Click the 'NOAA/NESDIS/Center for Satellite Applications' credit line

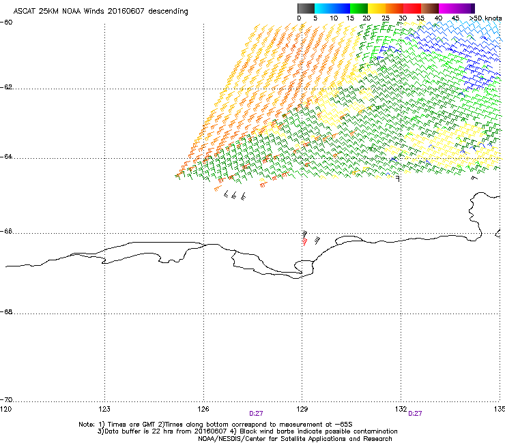(295, 439)
